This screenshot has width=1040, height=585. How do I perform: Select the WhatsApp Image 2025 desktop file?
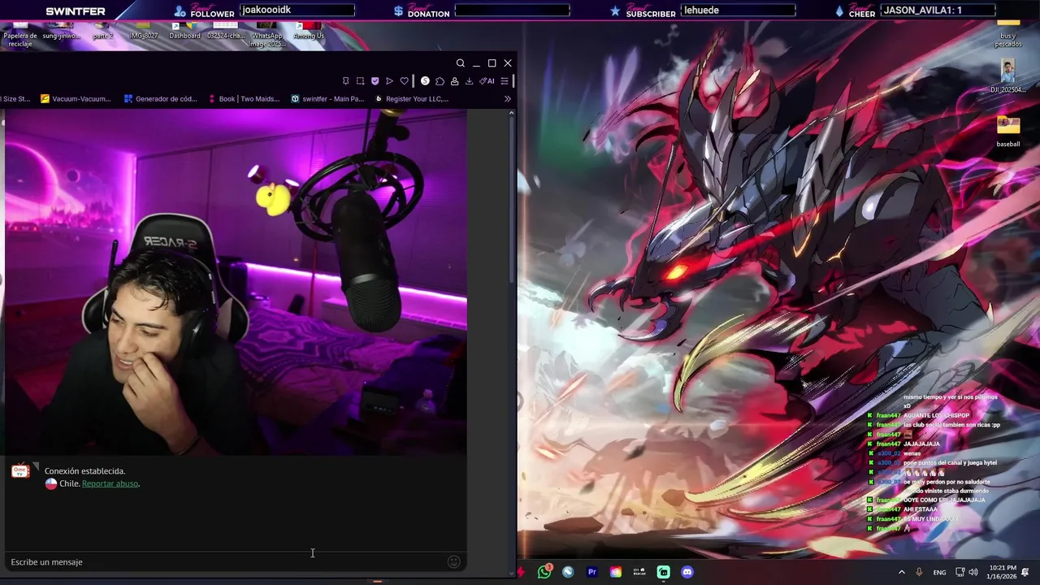(x=267, y=34)
